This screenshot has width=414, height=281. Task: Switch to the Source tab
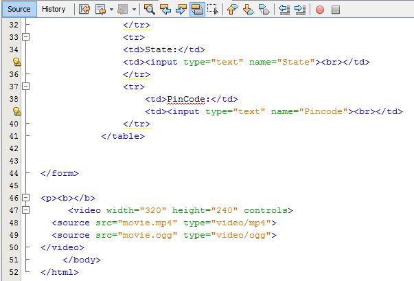19,9
